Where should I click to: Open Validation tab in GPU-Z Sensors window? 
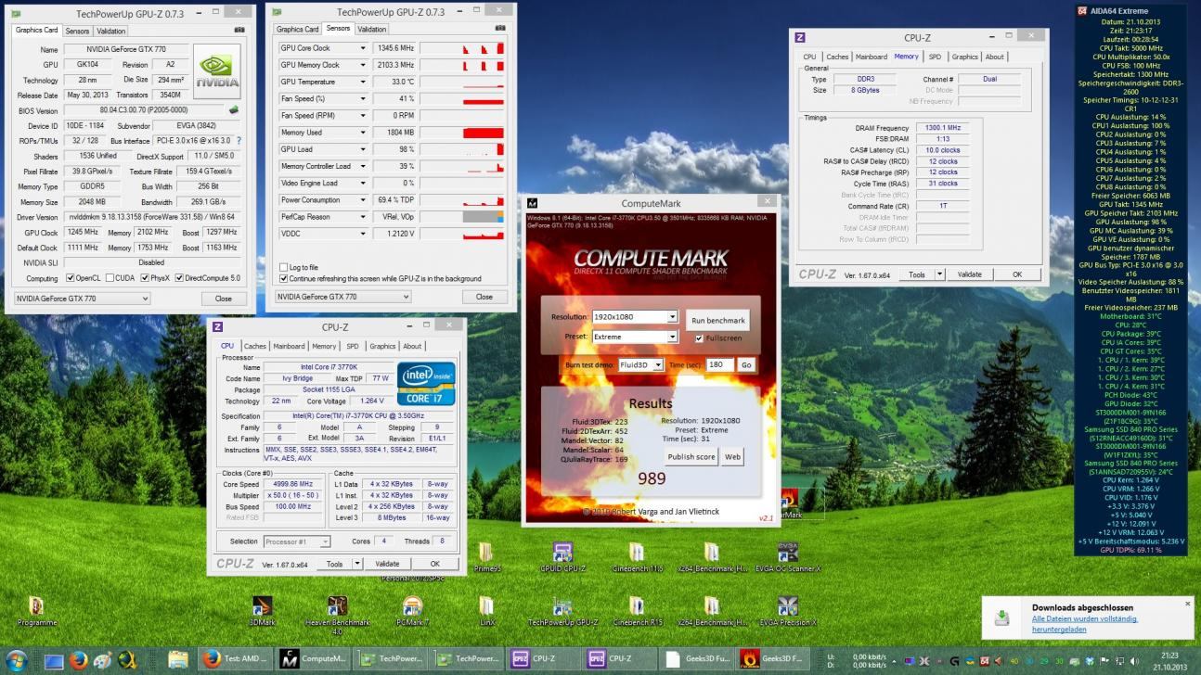coord(372,29)
